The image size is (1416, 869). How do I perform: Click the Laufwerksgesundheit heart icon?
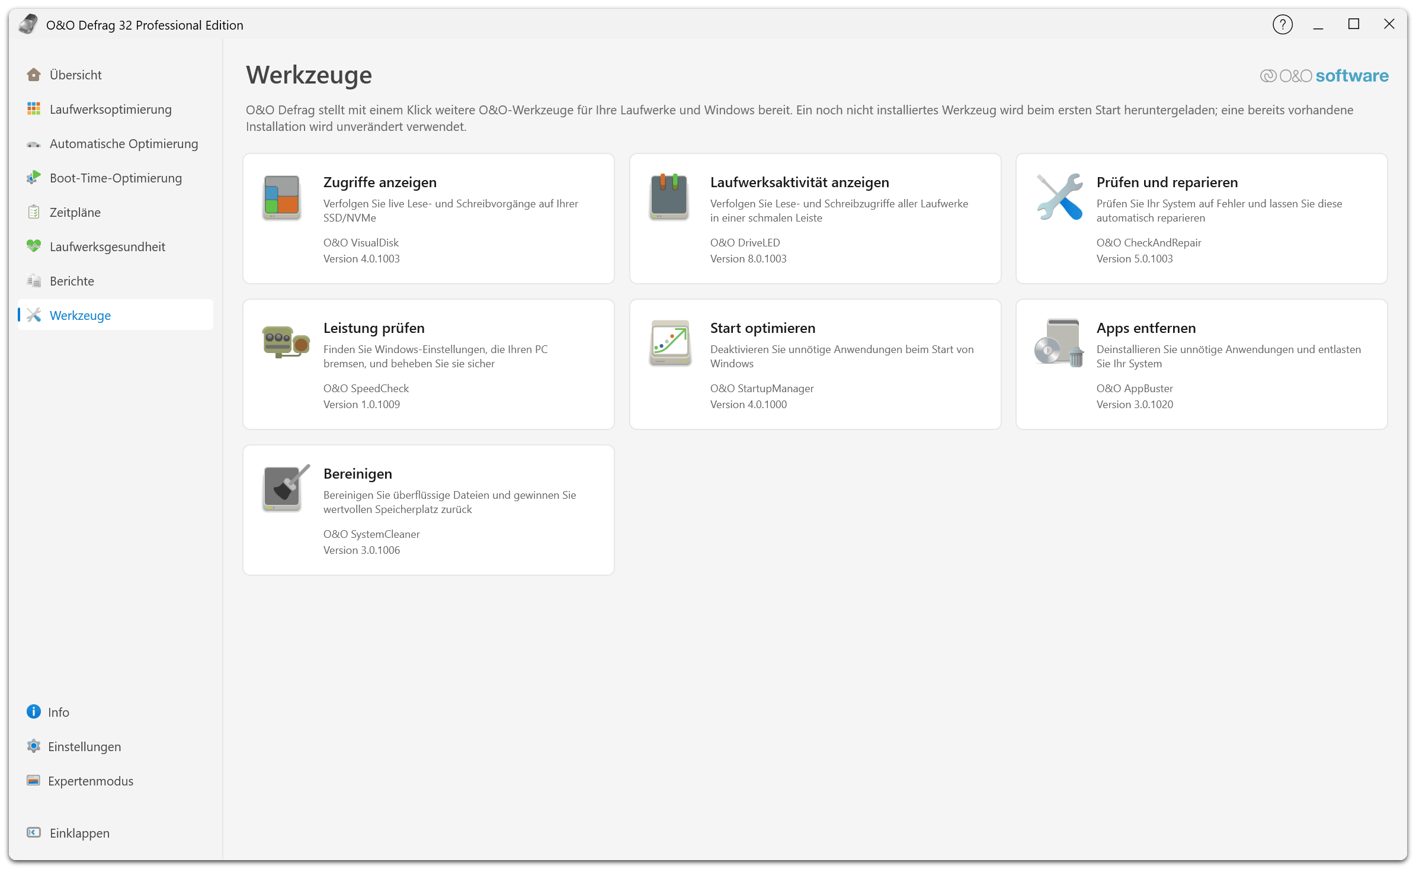[x=34, y=246]
